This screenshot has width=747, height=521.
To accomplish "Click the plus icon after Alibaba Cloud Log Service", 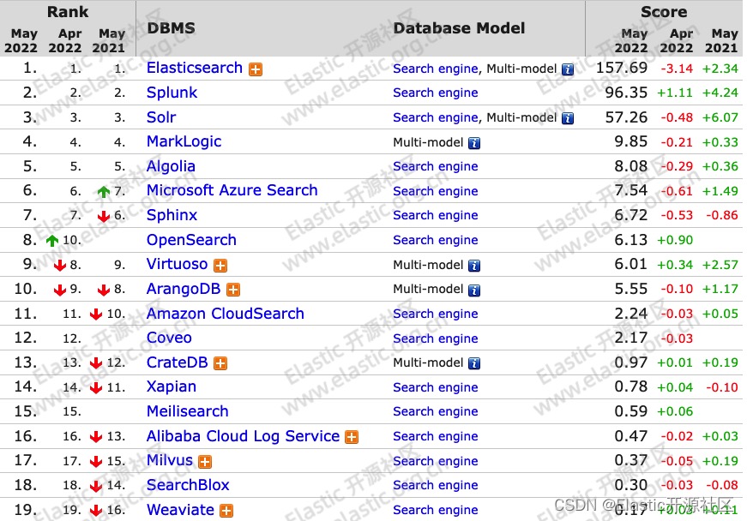I will click(x=352, y=437).
